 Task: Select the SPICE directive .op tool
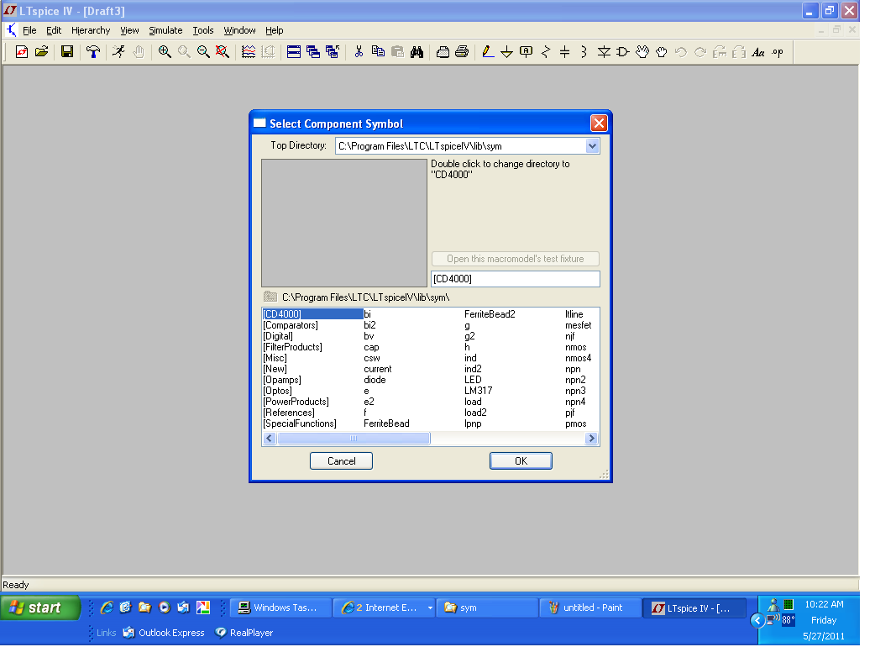pos(778,52)
